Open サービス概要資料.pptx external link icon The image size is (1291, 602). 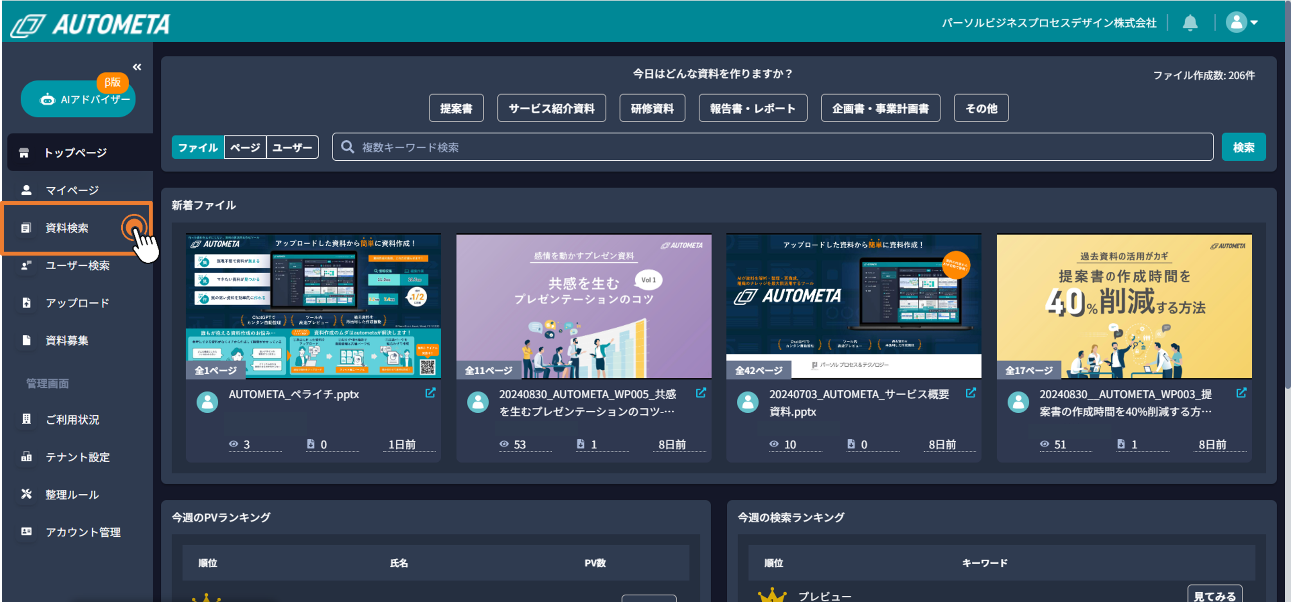[971, 393]
